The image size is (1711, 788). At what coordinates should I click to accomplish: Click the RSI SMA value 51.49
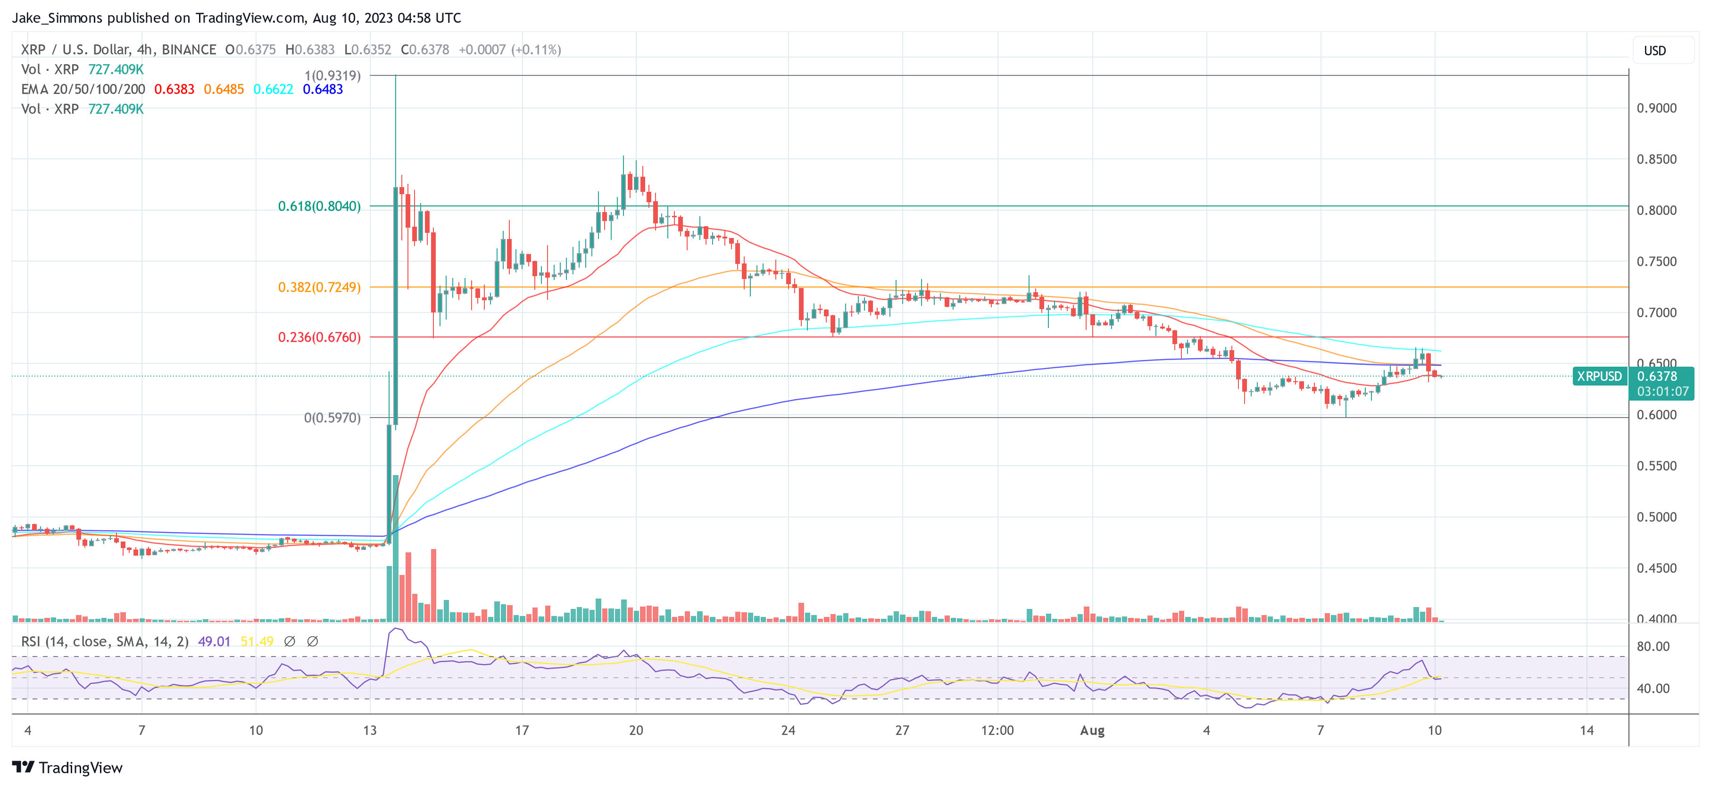(x=257, y=641)
